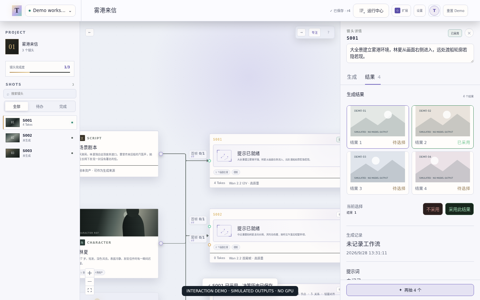This screenshot has width=480, height=300.
Task: Open the question mark help button
Action: (328, 32)
